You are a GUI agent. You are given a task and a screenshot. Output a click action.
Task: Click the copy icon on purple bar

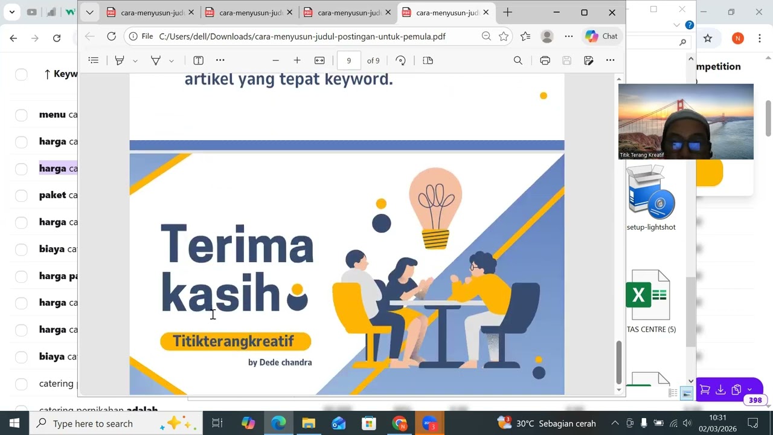(x=736, y=390)
